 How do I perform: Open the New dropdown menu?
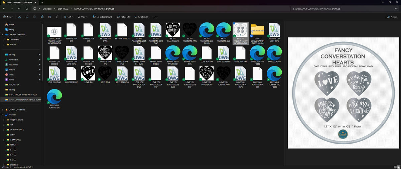(8, 17)
